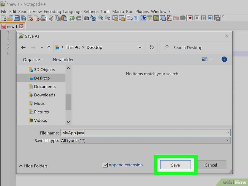Viewport: 248px width, 186px height.
Task: Click the Indent guide toolbar icon
Action: 143,18
